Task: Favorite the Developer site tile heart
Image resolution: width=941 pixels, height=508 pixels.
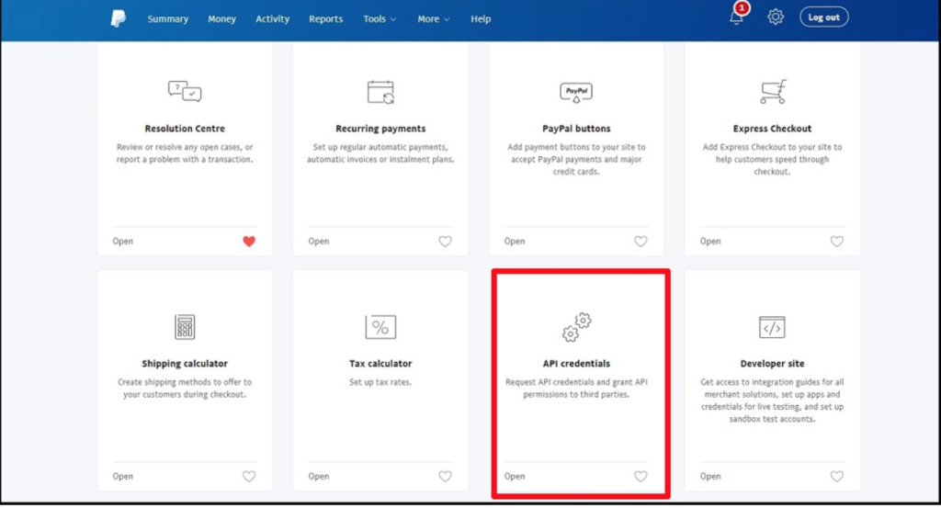Action: (836, 477)
